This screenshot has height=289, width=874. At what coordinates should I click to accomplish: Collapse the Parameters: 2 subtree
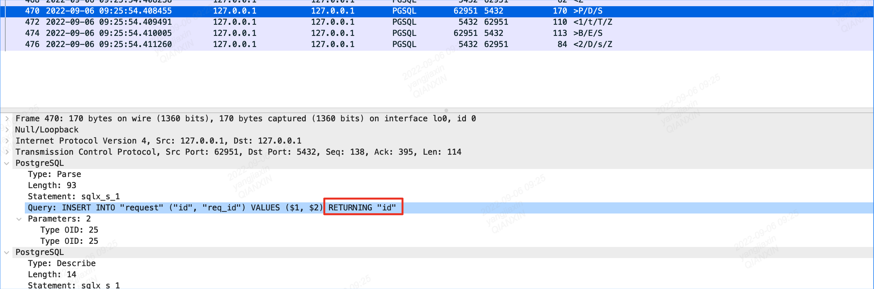[19, 219]
